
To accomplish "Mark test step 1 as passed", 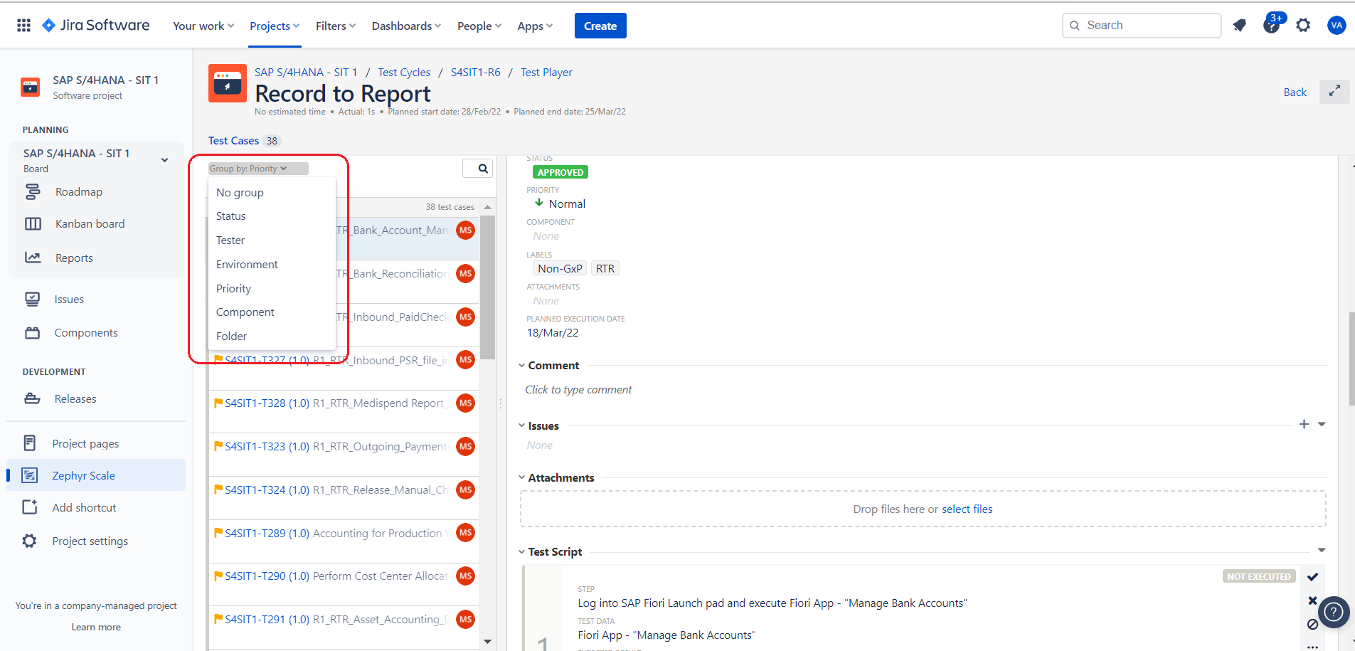I will (x=1314, y=576).
